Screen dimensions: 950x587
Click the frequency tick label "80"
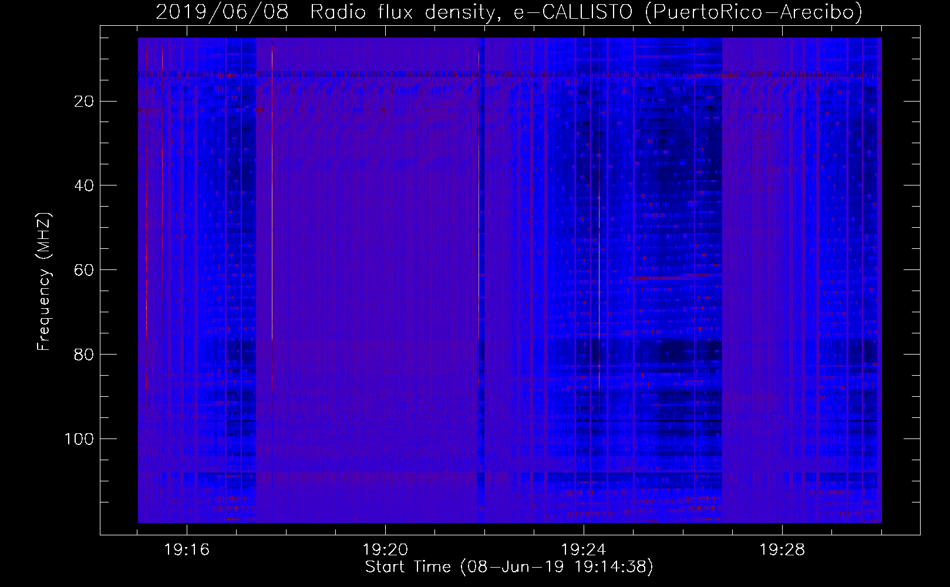(x=85, y=355)
